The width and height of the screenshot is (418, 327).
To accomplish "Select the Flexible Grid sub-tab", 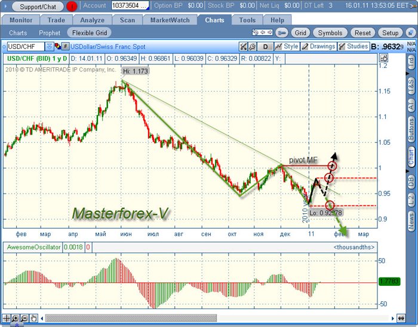I will [90, 33].
